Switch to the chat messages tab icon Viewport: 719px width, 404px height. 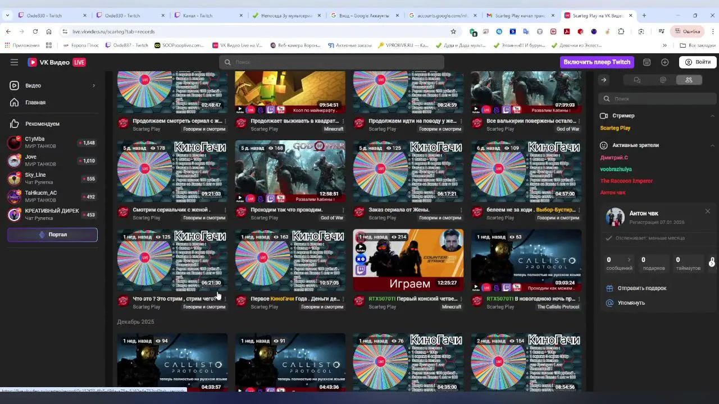click(x=637, y=80)
